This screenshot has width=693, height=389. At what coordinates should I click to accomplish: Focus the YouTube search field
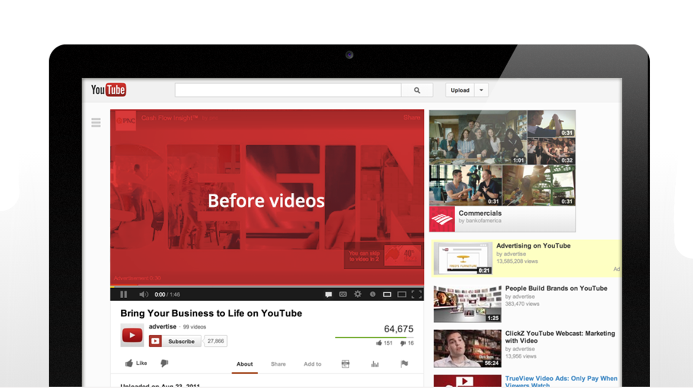pos(288,90)
